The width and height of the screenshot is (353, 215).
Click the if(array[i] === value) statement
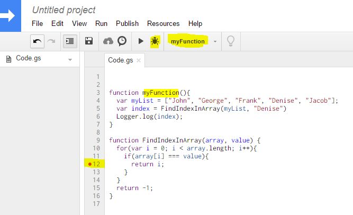tap(166, 156)
